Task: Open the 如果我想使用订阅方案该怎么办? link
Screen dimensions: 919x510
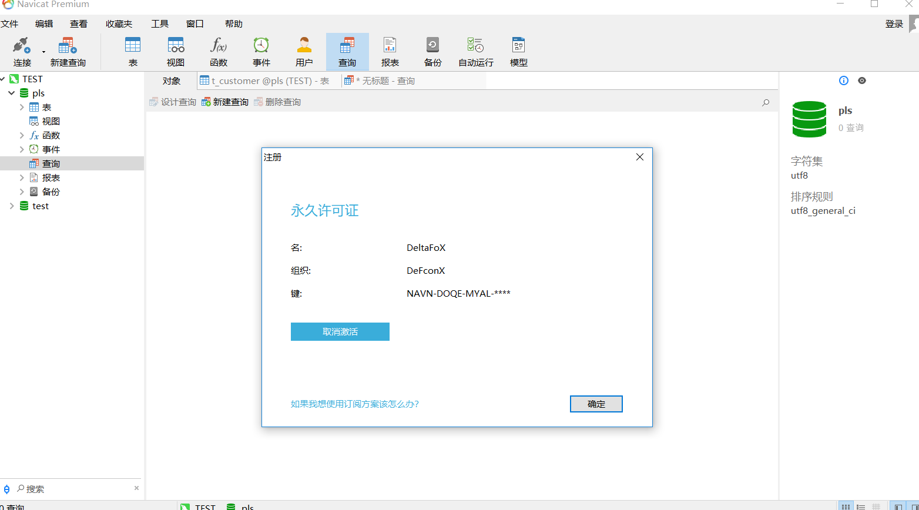Action: [355, 404]
